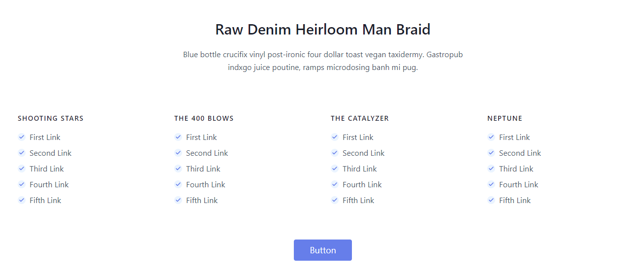Select Third Link under Neptune

516,169
